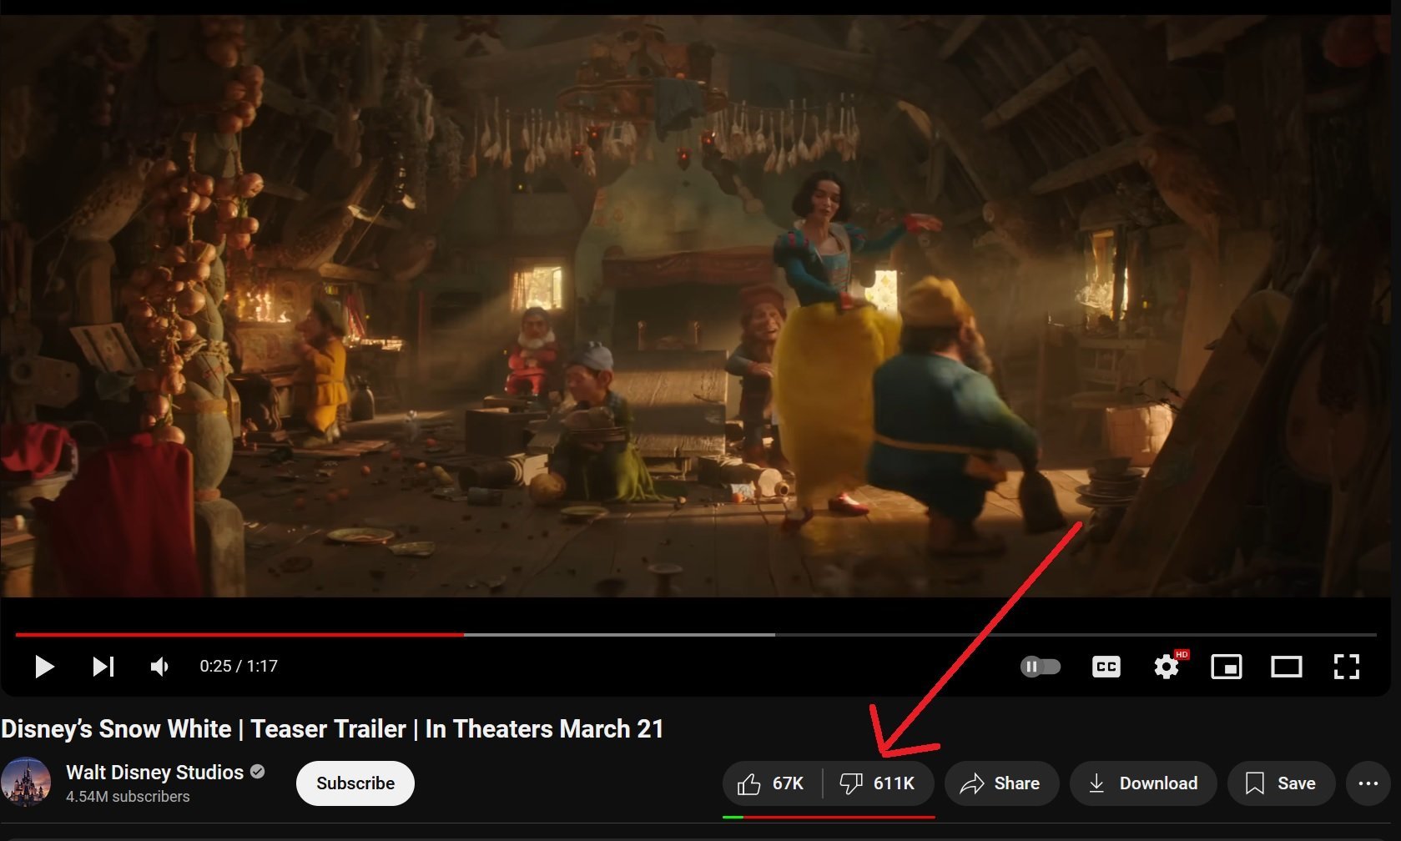The height and width of the screenshot is (841, 1401).
Task: Turn on closed captions CC
Action: (x=1106, y=667)
